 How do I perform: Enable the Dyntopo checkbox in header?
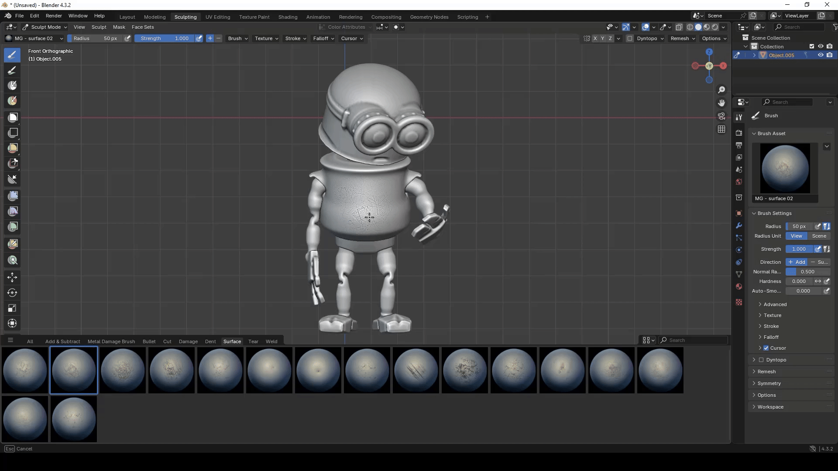[629, 38]
